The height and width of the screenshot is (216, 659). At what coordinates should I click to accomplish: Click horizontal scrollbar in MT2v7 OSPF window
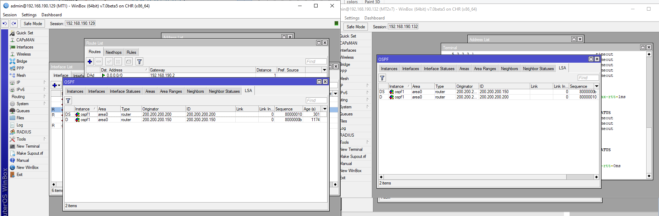click(x=488, y=177)
